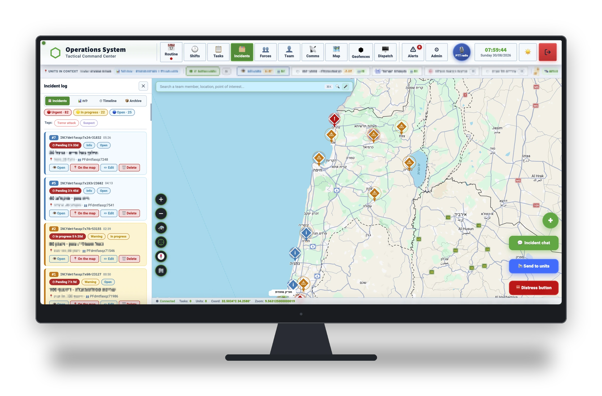Image resolution: width=602 pixels, height=396 pixels.
Task: Open the Routine calendar section
Action: tap(171, 52)
